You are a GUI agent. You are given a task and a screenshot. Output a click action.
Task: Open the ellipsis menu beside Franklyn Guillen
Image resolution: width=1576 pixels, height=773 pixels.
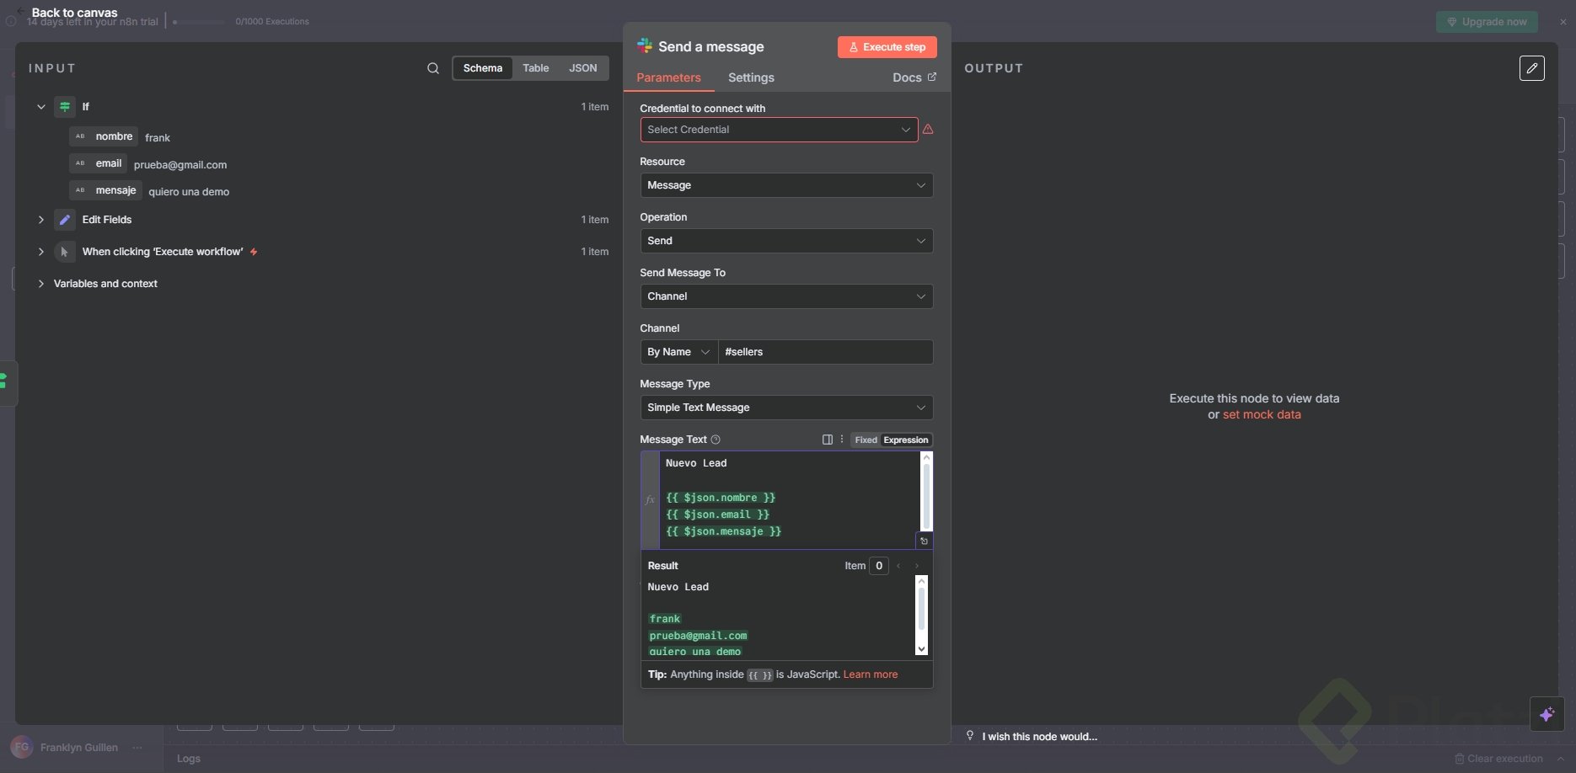click(137, 748)
